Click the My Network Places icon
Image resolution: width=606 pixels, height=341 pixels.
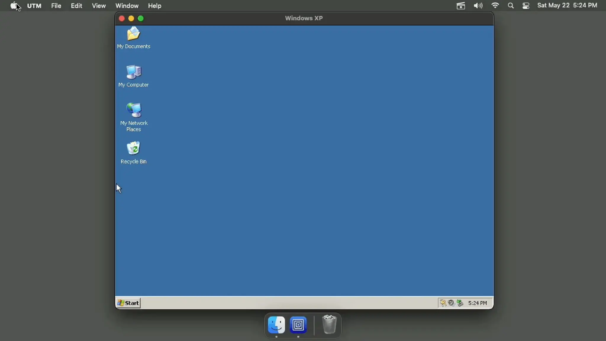[134, 111]
